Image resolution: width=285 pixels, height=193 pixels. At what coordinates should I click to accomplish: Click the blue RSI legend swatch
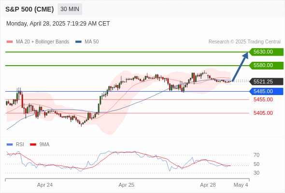[x=10, y=145]
